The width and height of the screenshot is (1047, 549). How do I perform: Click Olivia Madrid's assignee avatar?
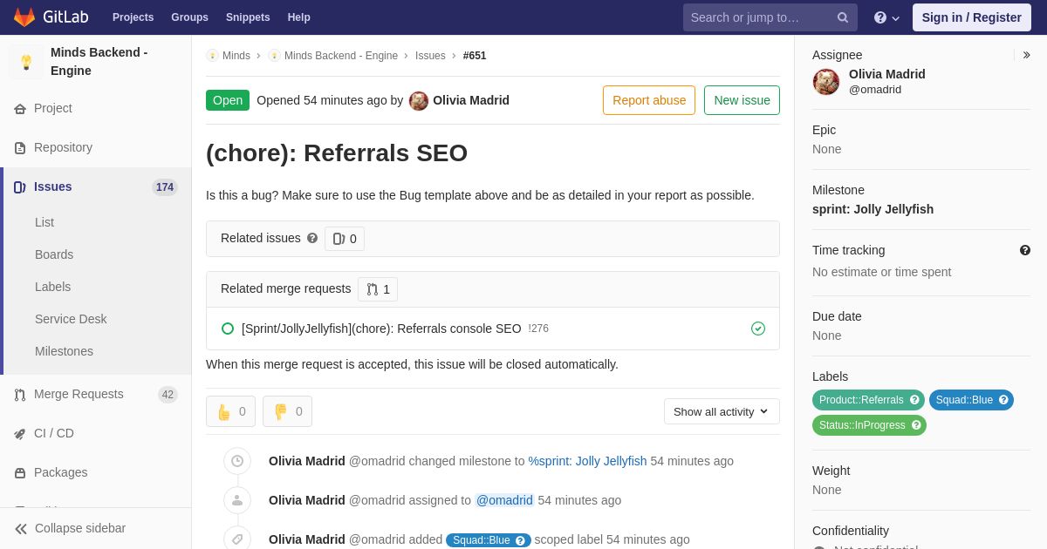pos(826,82)
